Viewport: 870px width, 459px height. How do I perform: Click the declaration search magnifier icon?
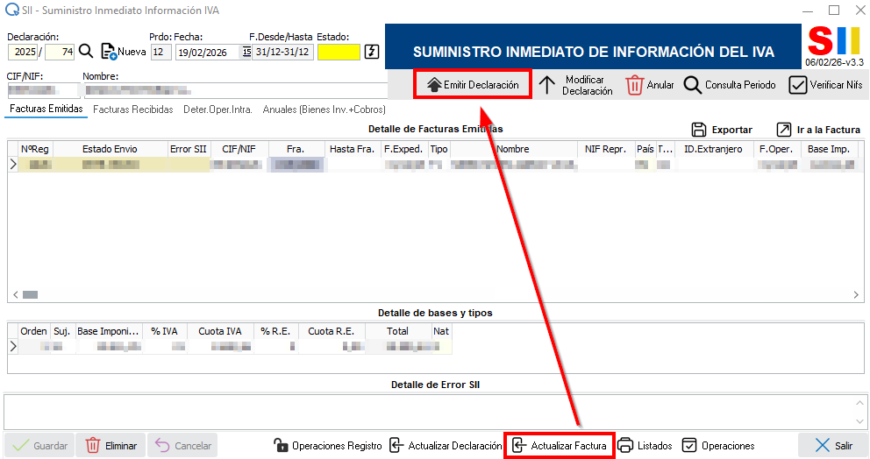coord(86,52)
